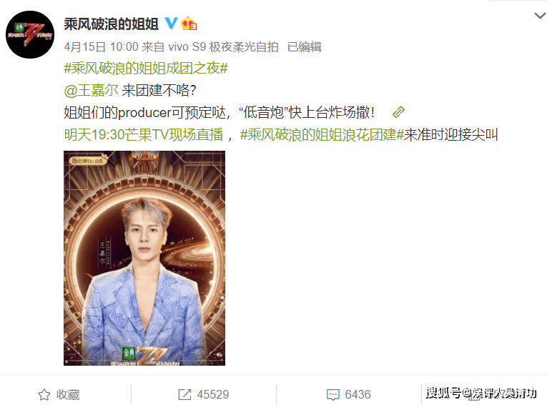547x405 pixels.
Task: Open the vivo S9 极夜柔光自拍 source link
Action: (223, 47)
